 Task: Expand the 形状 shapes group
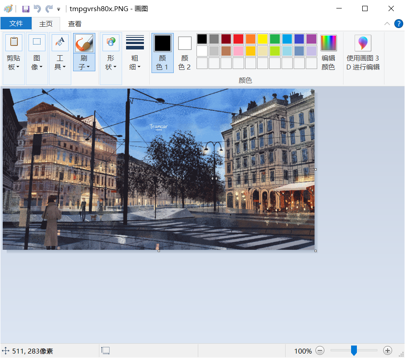pyautogui.click(x=111, y=59)
